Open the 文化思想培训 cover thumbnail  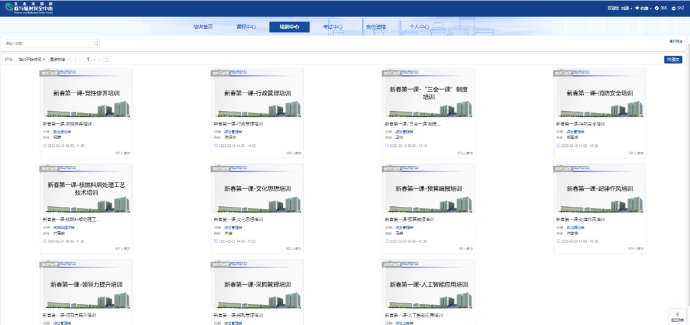tap(257, 188)
